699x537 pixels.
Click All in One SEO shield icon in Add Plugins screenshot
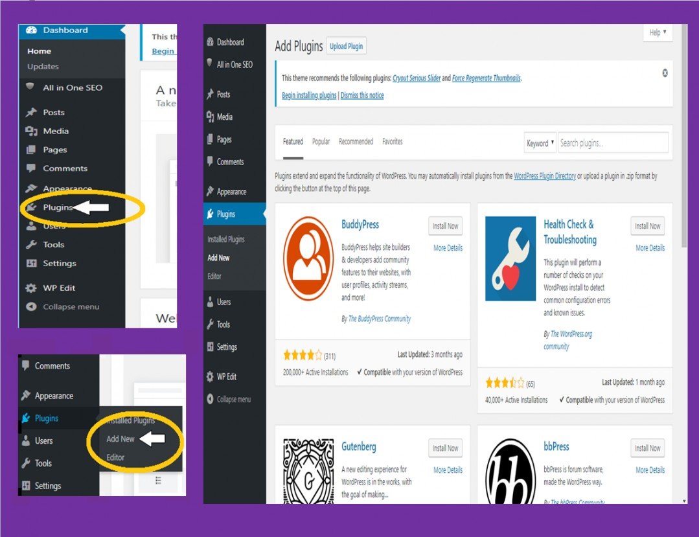point(209,62)
